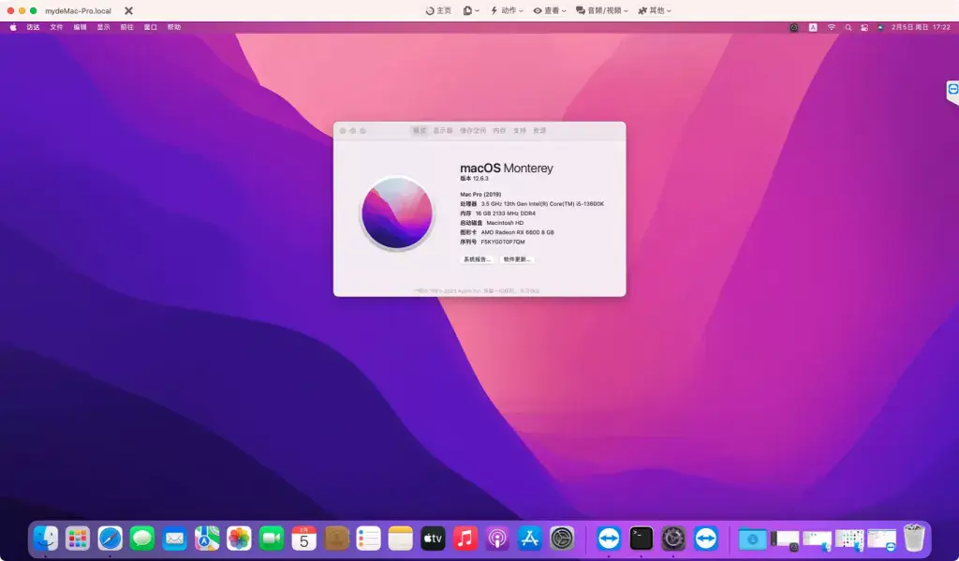
Task: Open Downloads folder stack in Dock
Action: [x=753, y=539]
